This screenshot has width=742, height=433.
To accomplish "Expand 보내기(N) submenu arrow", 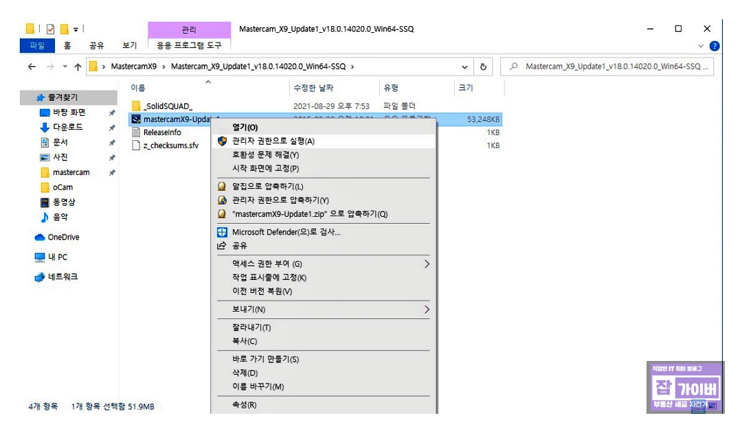I will click(427, 309).
